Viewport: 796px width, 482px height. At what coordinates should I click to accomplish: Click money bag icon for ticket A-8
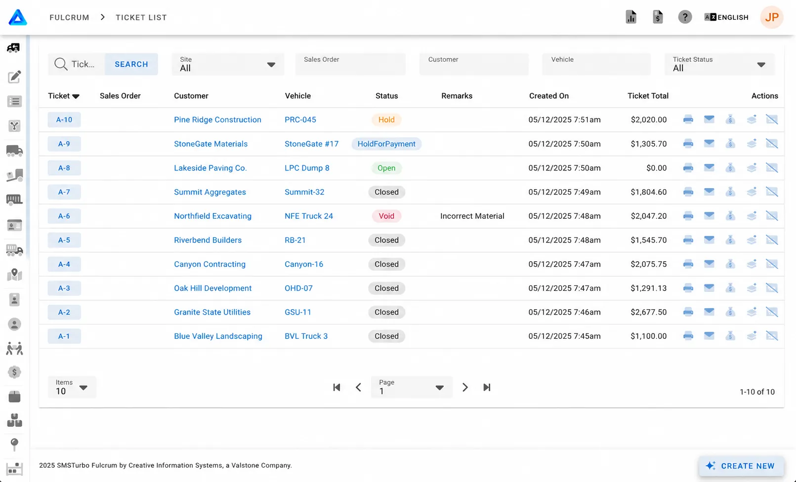click(x=730, y=168)
